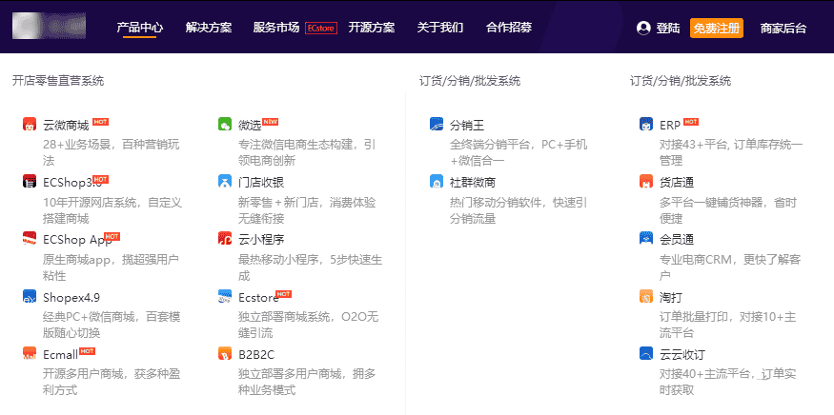Open the Shopex4.9 product link
Viewport: 834px width, 415px height.
pyautogui.click(x=71, y=297)
